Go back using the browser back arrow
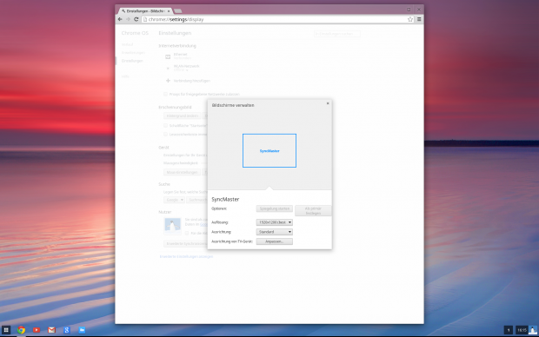The image size is (539, 337). 120,19
